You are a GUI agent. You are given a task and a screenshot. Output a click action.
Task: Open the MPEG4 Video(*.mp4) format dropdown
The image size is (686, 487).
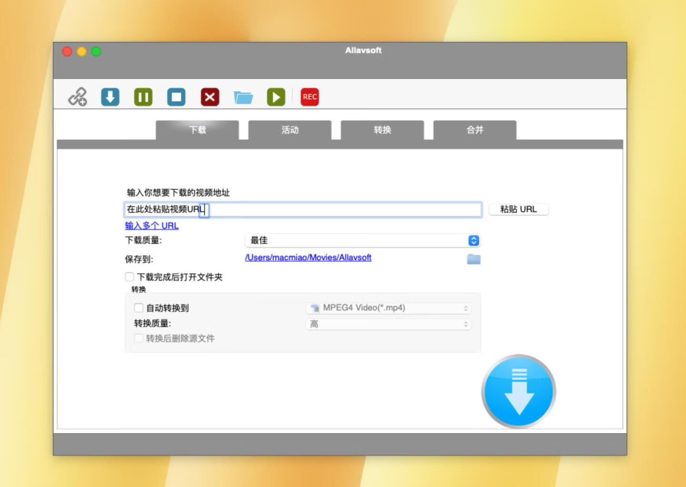pos(388,308)
